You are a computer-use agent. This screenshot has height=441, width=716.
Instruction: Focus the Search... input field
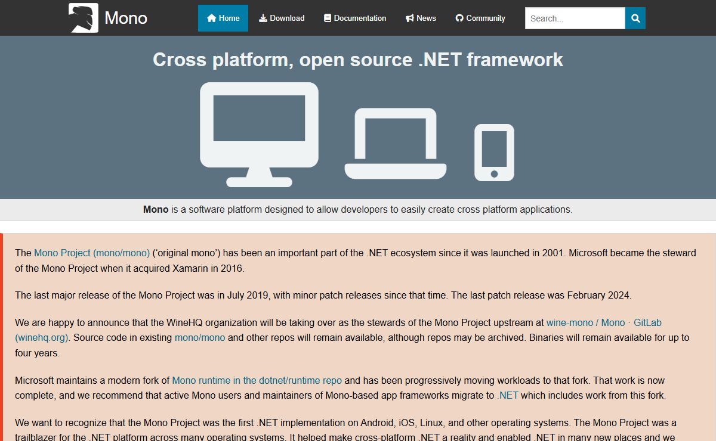point(575,18)
